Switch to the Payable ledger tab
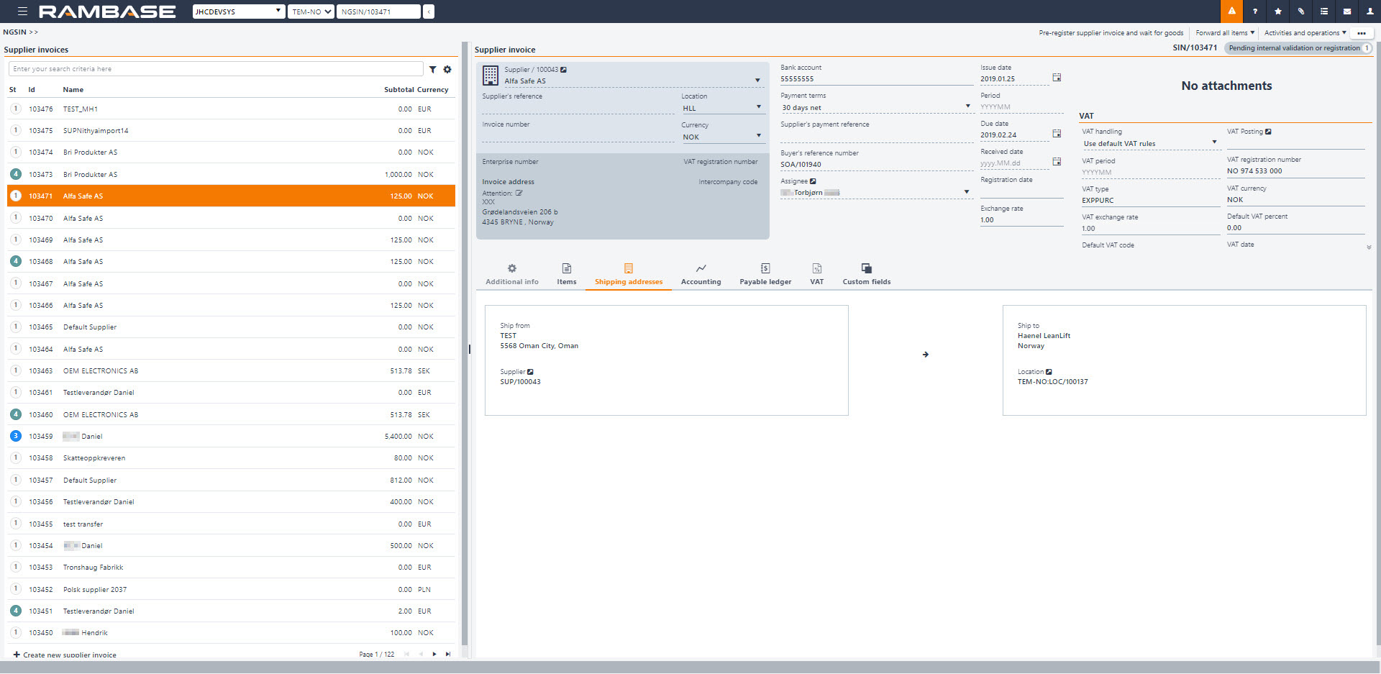The width and height of the screenshot is (1381, 674). (765, 274)
